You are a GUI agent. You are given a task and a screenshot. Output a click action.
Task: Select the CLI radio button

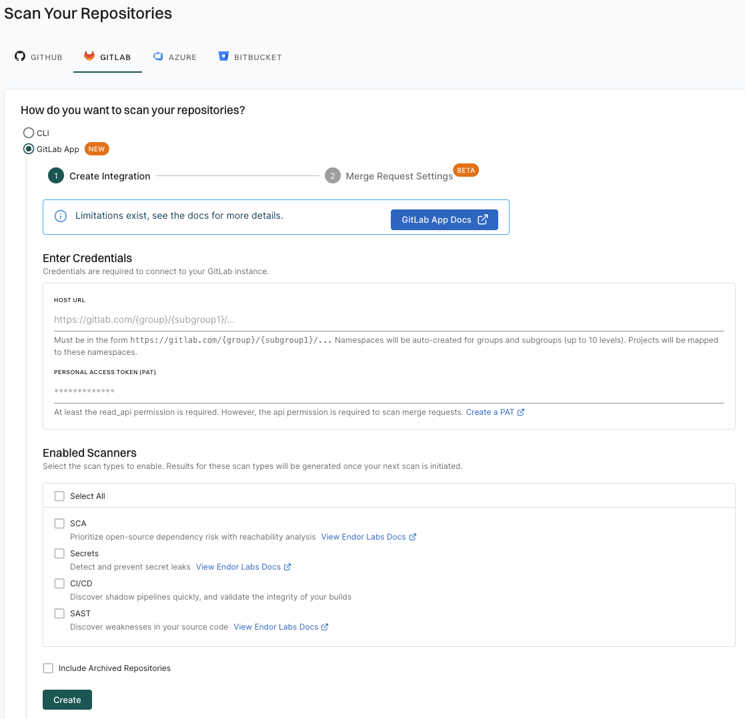29,133
